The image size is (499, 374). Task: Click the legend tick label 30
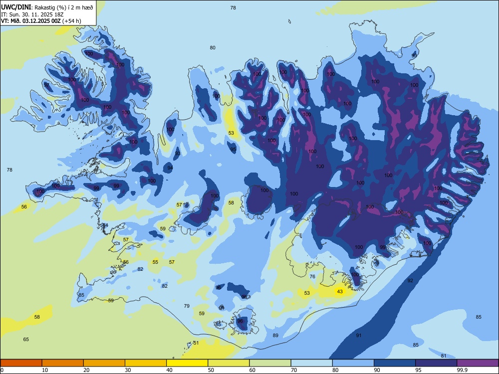coord(128,370)
